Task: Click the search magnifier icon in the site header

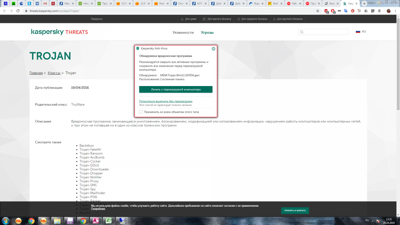Action: [302, 32]
